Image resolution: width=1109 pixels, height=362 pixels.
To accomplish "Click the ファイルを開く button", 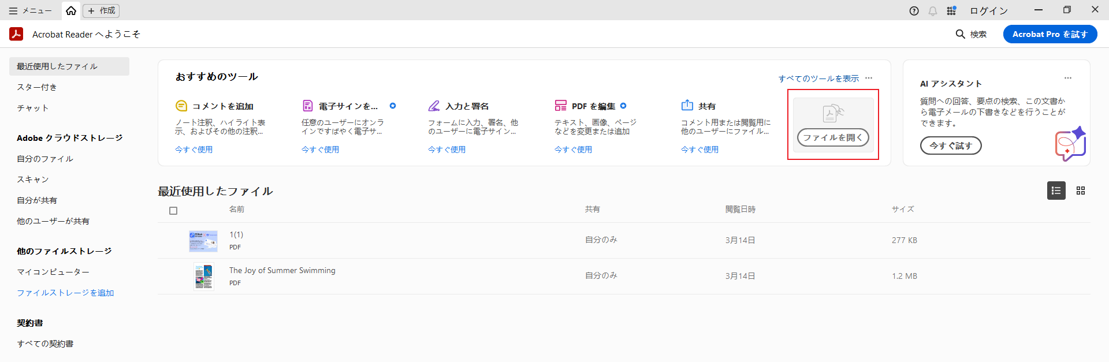I will [833, 137].
